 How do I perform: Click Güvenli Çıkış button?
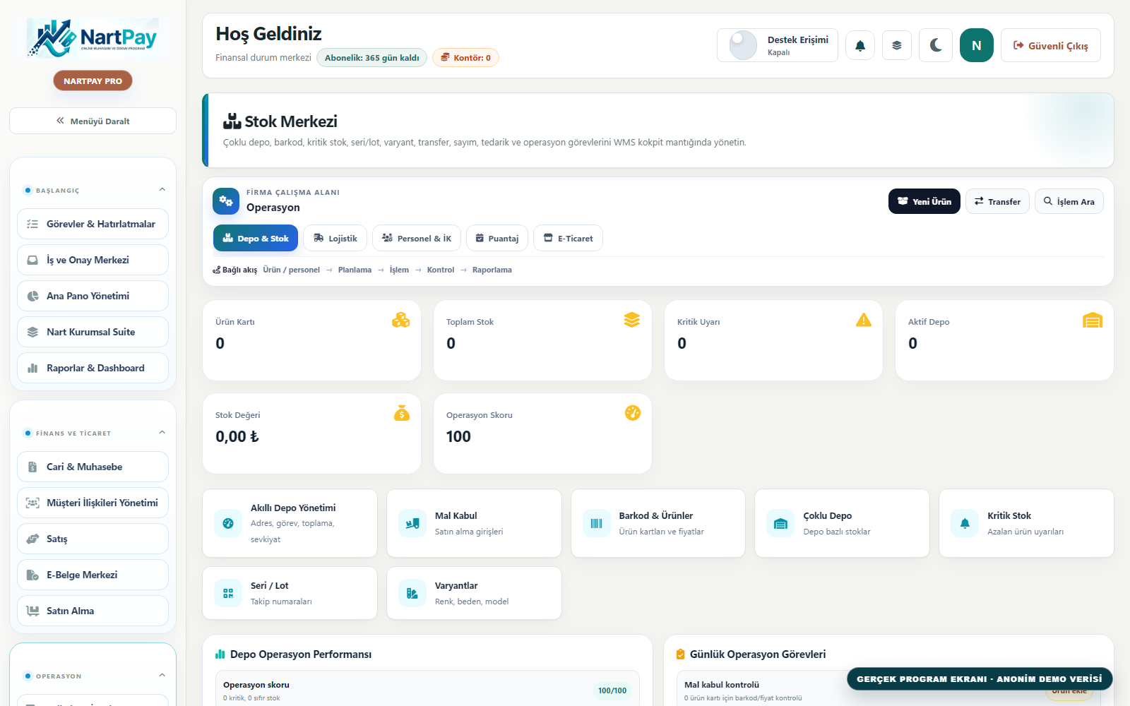click(1051, 46)
